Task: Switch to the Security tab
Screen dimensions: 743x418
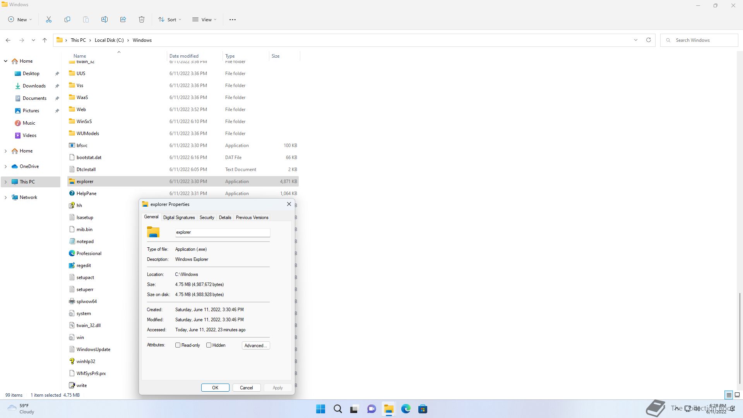Action: coord(207,218)
